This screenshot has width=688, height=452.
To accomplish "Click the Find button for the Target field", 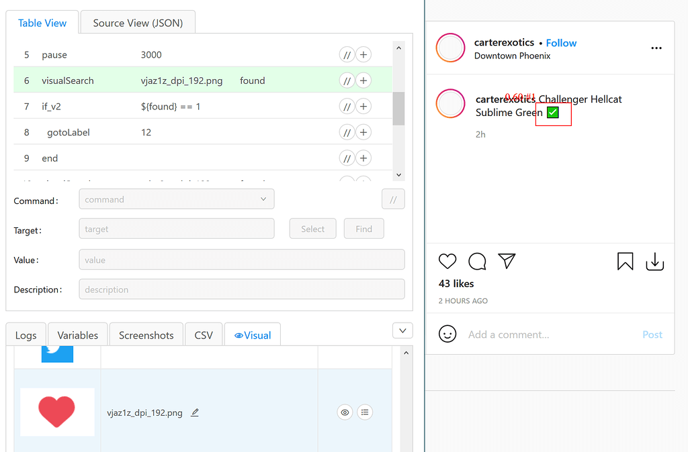I will 363,229.
